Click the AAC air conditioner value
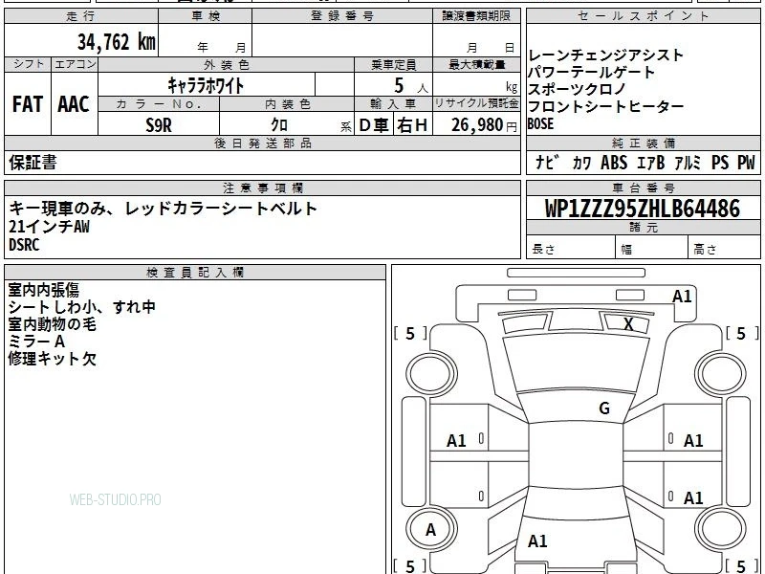Image resolution: width=765 pixels, height=574 pixels. 74,104
